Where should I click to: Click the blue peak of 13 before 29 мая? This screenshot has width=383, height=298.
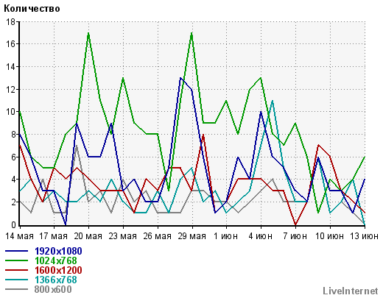click(x=180, y=78)
